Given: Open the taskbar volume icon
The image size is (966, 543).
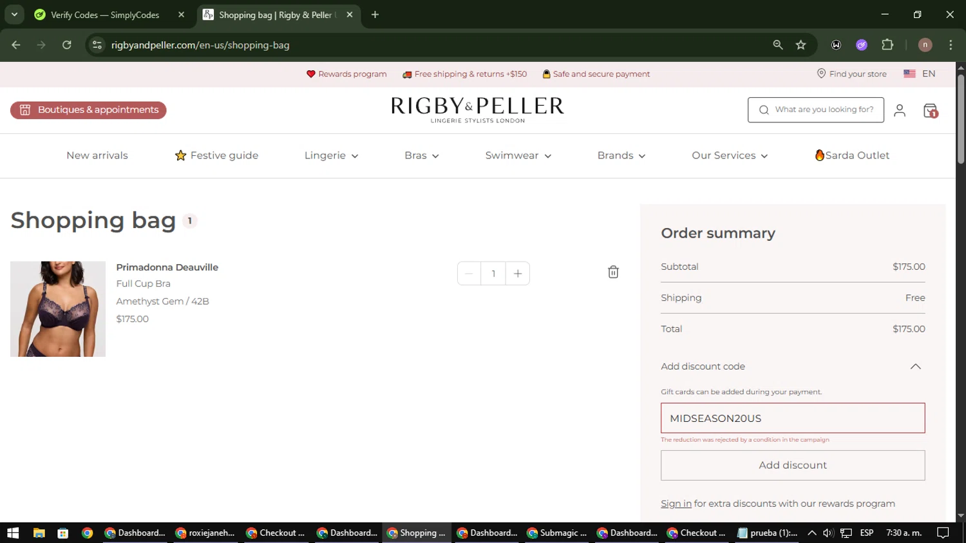Looking at the screenshot, I should click(828, 533).
